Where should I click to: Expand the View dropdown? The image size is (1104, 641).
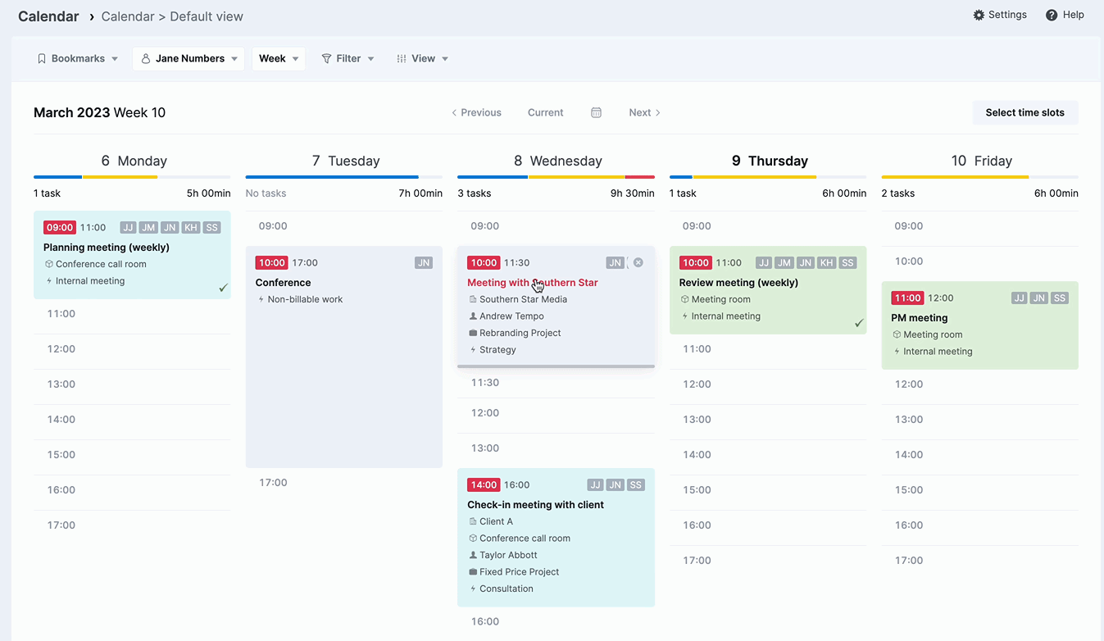pyautogui.click(x=422, y=59)
